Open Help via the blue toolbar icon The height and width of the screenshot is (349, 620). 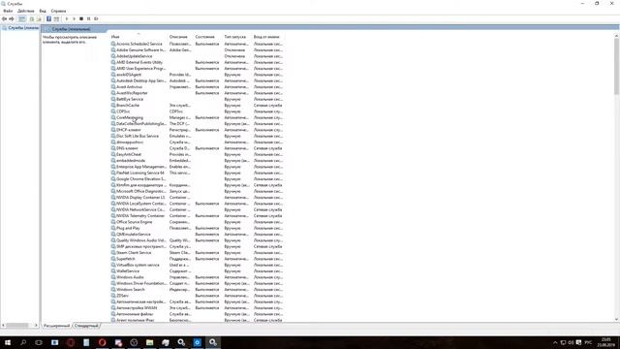click(48, 19)
